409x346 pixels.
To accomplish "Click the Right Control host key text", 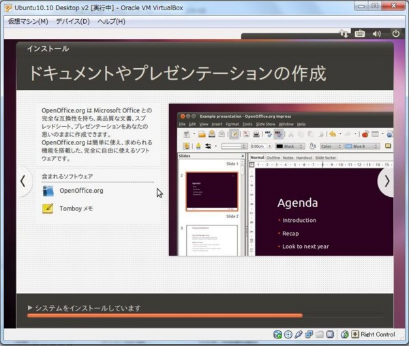I will coord(378,334).
